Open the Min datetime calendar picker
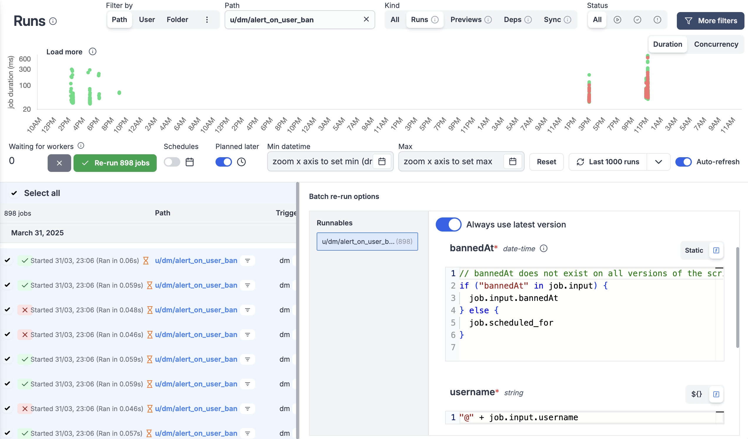Screen dimensions: 748x439 tap(382, 161)
